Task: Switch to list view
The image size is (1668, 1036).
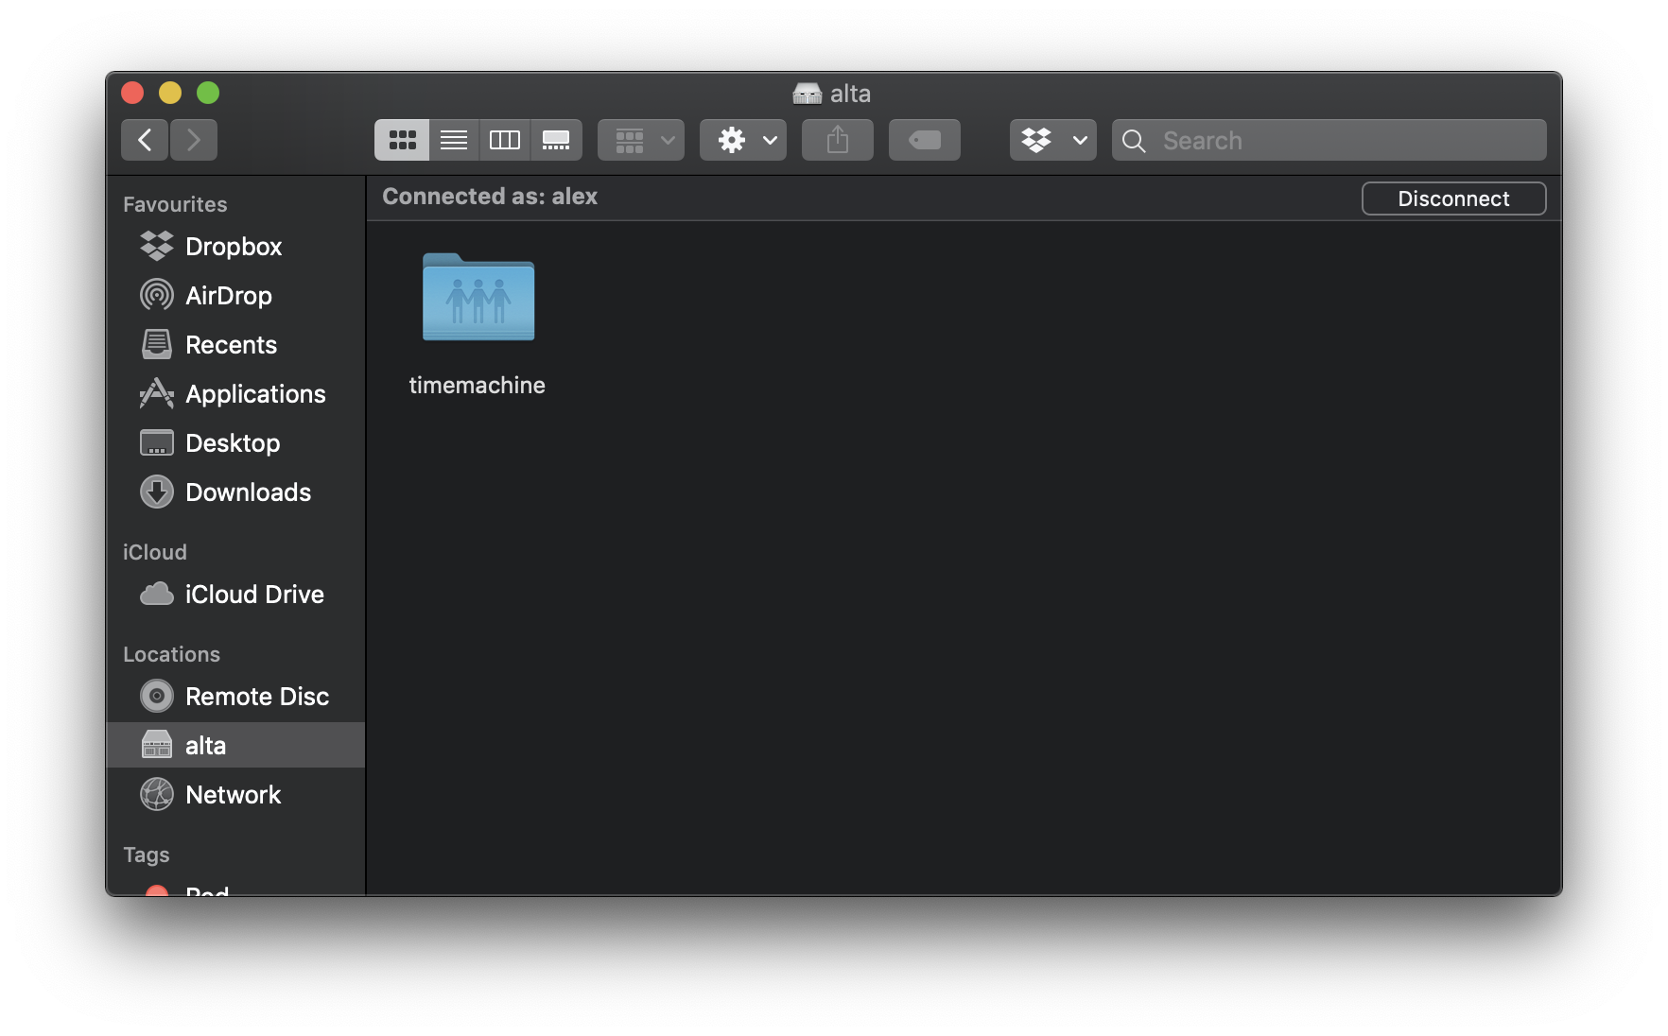Action: click(x=453, y=139)
